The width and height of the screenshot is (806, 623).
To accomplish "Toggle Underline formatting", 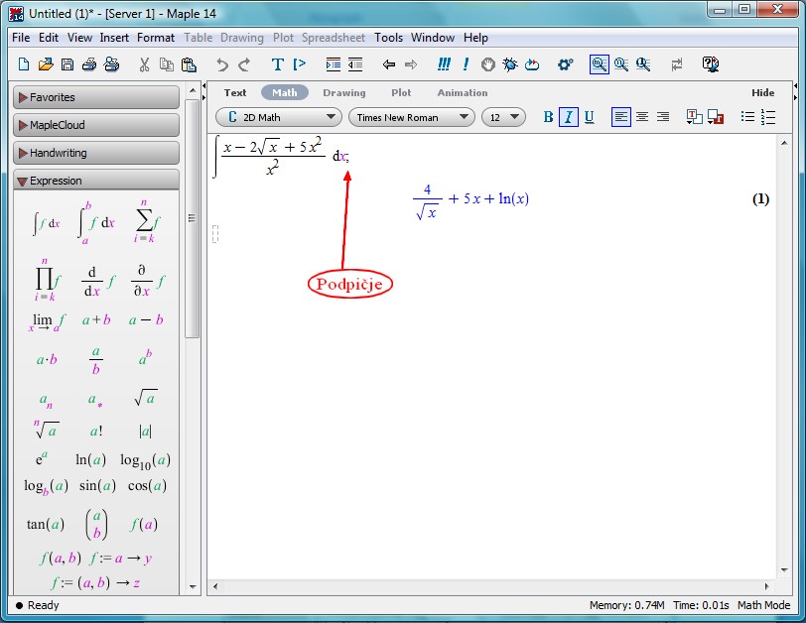I will tap(590, 117).
